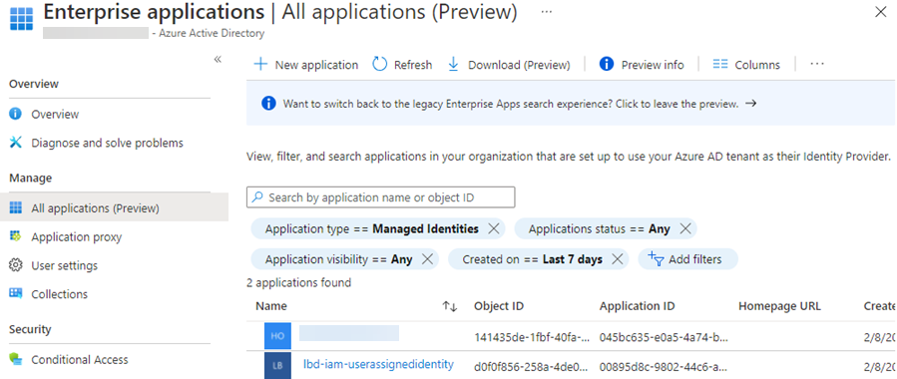
Task: Remove the Applications status filter
Action: [x=685, y=229]
